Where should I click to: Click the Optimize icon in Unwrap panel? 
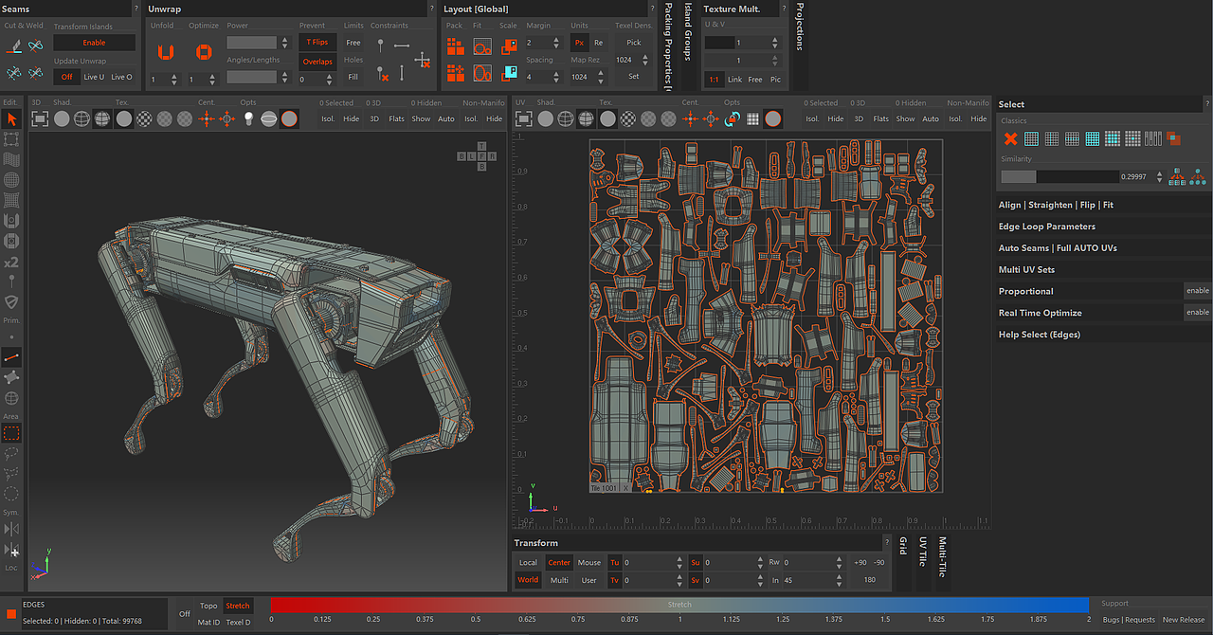pyautogui.click(x=203, y=52)
